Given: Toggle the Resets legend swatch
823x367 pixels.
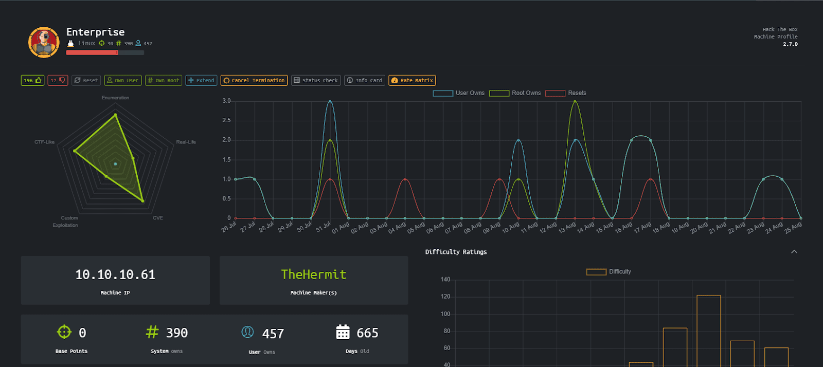Looking at the screenshot, I should point(555,93).
